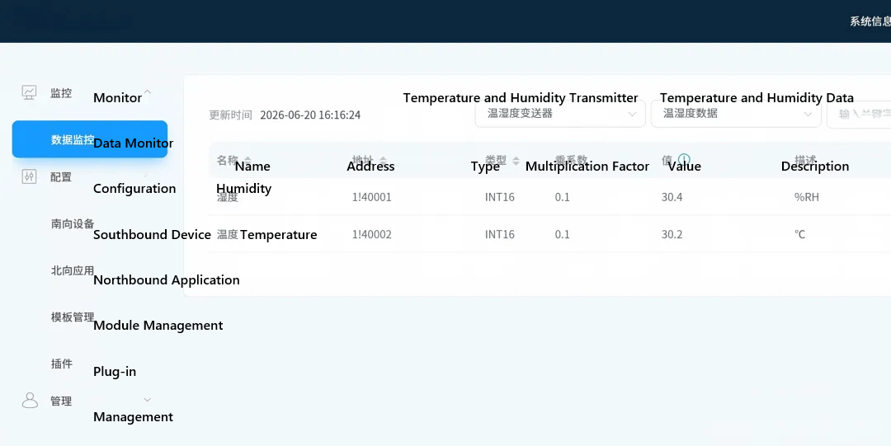Sort by 地址 column arrows
Screen dimensions: 891x446
click(x=383, y=160)
